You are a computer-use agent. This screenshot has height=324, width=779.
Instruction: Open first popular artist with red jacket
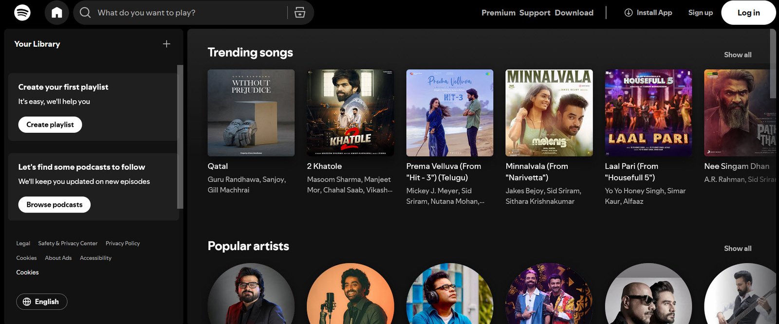[x=251, y=294]
